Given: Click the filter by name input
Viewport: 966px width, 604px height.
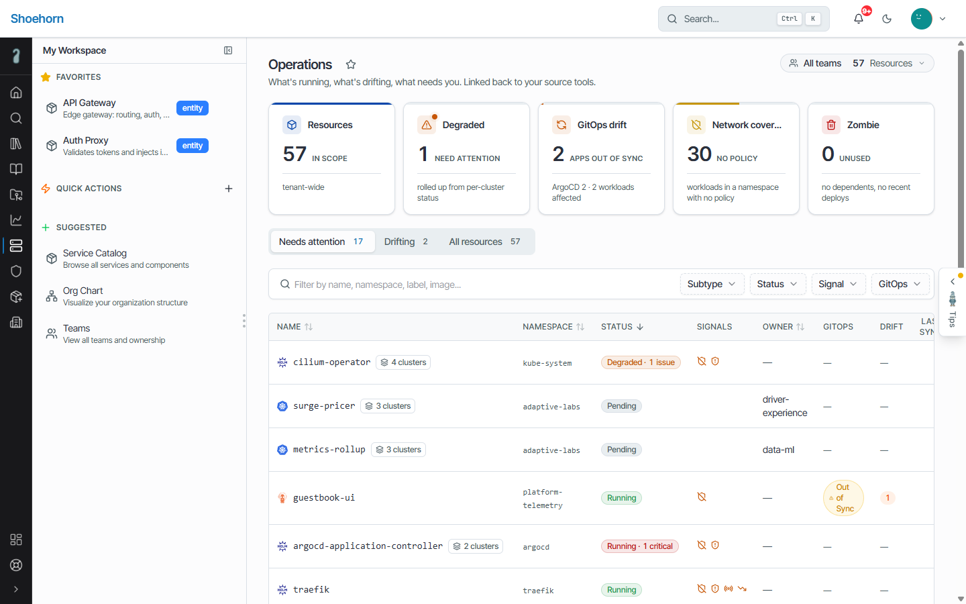Looking at the screenshot, I should pyautogui.click(x=476, y=285).
